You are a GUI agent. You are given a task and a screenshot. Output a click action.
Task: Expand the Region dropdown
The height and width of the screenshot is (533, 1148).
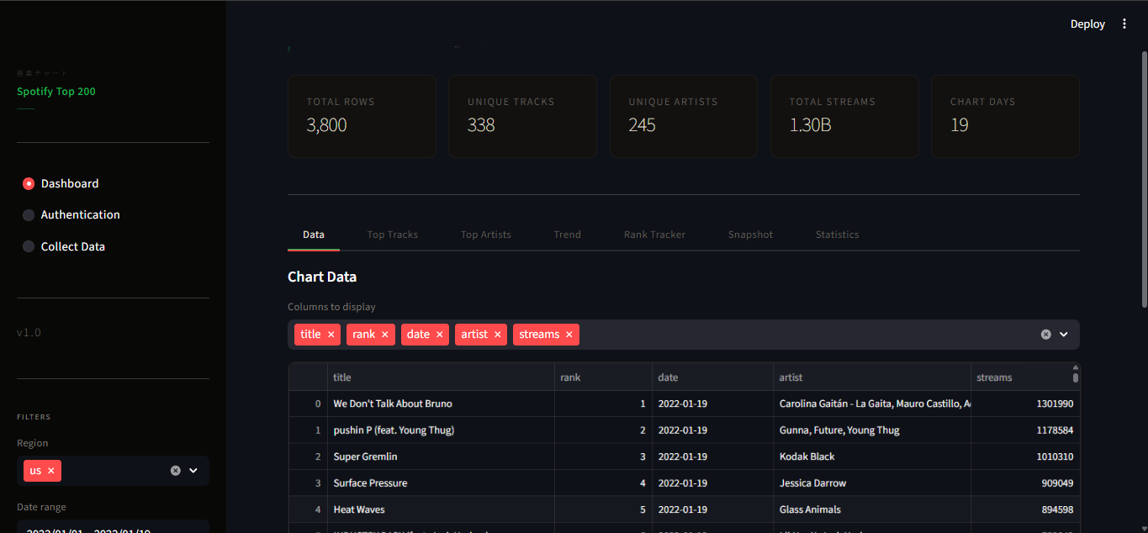coord(193,470)
